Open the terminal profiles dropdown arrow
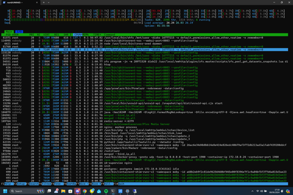293x195 pixels. point(49,2)
